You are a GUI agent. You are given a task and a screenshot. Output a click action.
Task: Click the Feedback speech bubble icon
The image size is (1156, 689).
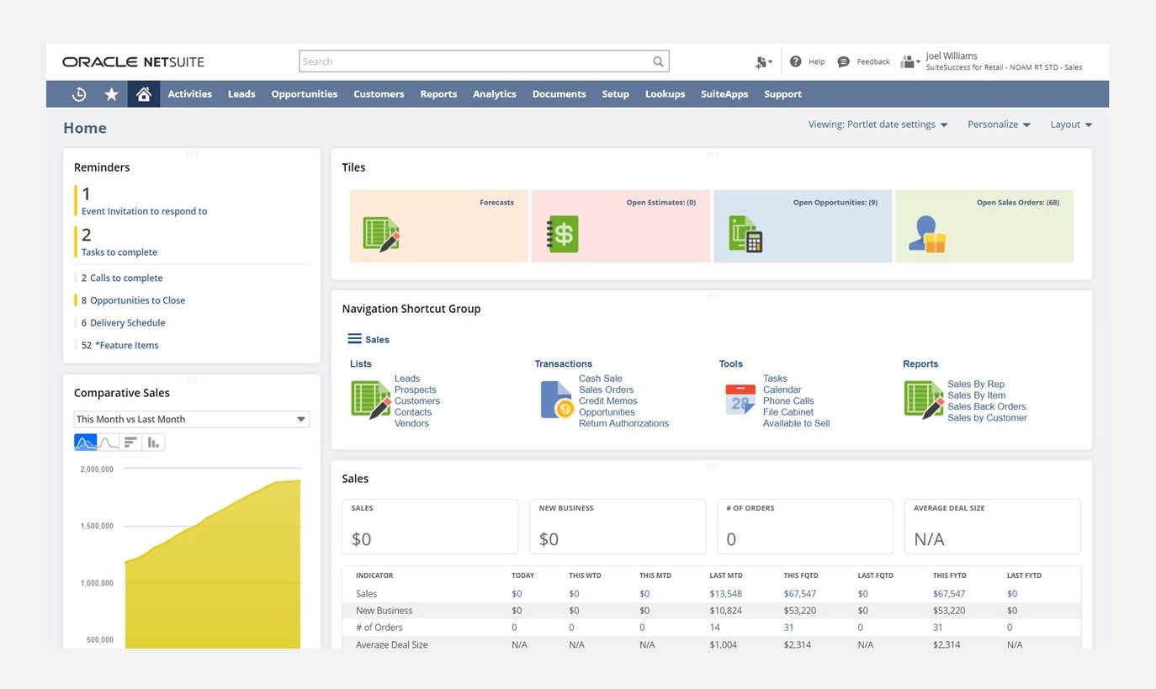(844, 61)
